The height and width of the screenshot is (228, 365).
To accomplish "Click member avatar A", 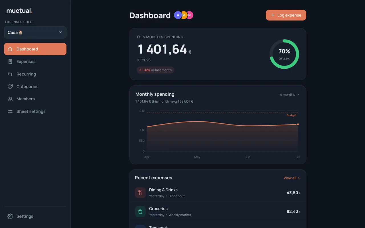I will 178,15.
